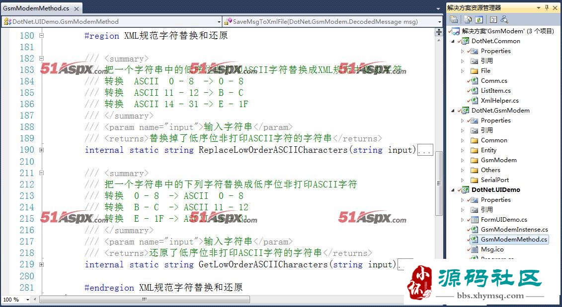562x307 pixels.
Task: Open the active documents list dropdown
Action: click(x=438, y=8)
